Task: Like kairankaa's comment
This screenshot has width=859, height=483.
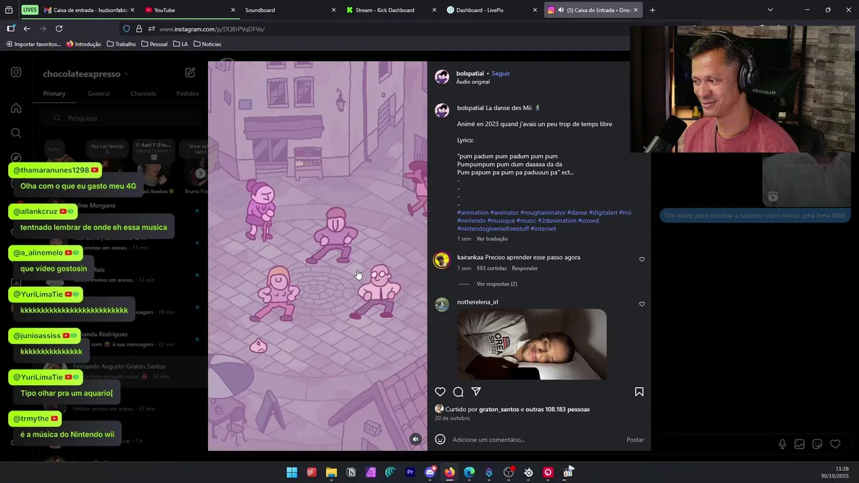Action: (642, 260)
